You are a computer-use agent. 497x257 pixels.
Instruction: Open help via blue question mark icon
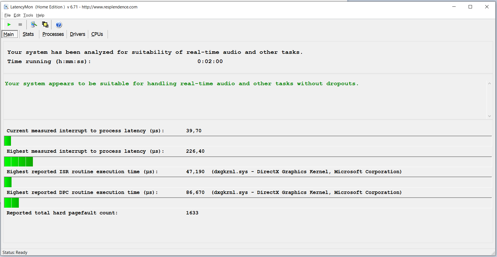(59, 25)
